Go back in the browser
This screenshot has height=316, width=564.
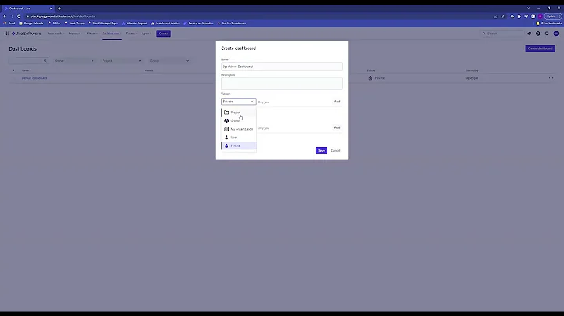(5, 16)
